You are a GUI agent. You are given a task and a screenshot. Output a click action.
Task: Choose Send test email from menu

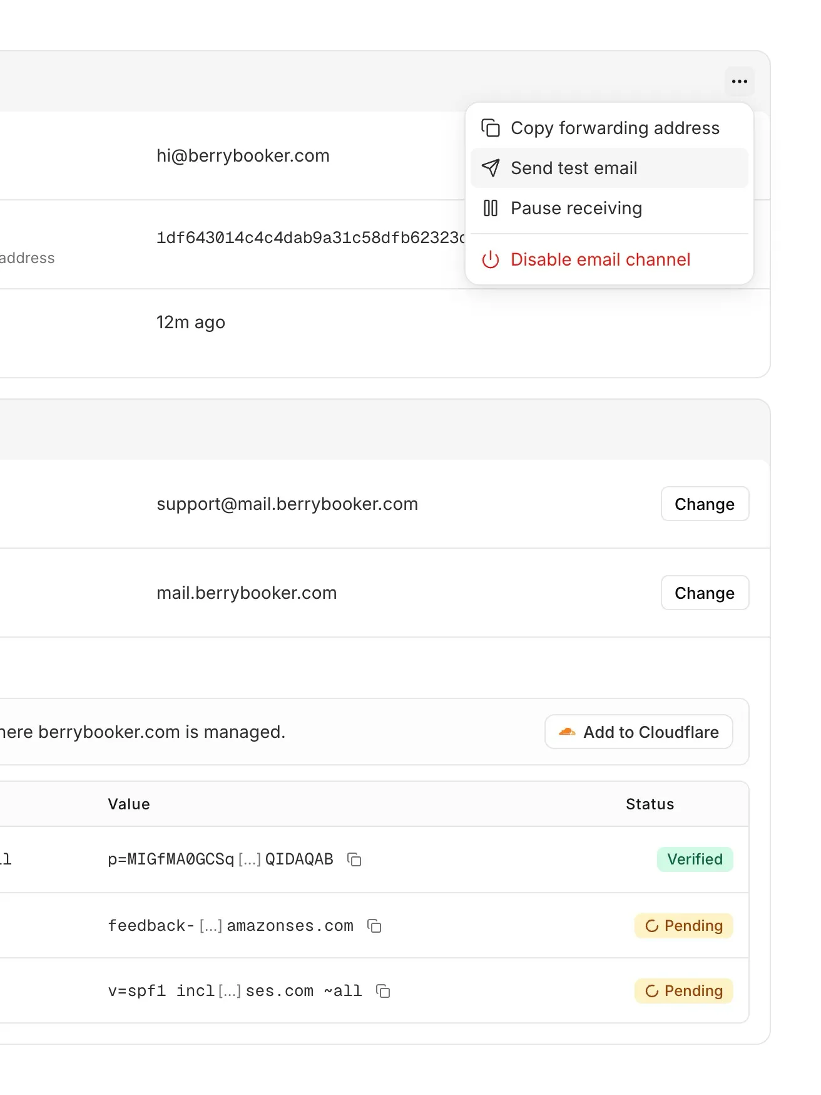click(609, 168)
